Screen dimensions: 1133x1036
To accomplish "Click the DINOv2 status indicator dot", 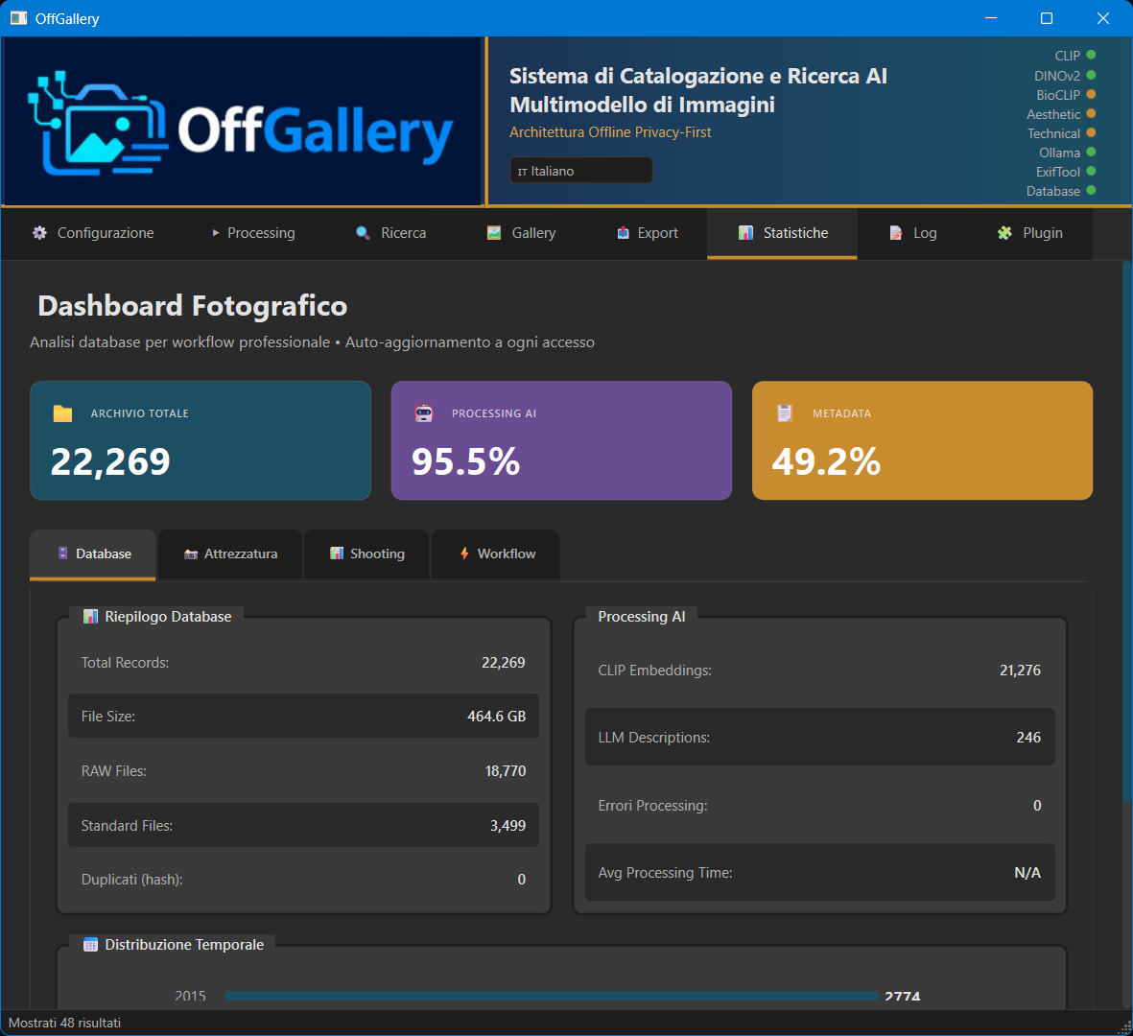I will [1091, 75].
